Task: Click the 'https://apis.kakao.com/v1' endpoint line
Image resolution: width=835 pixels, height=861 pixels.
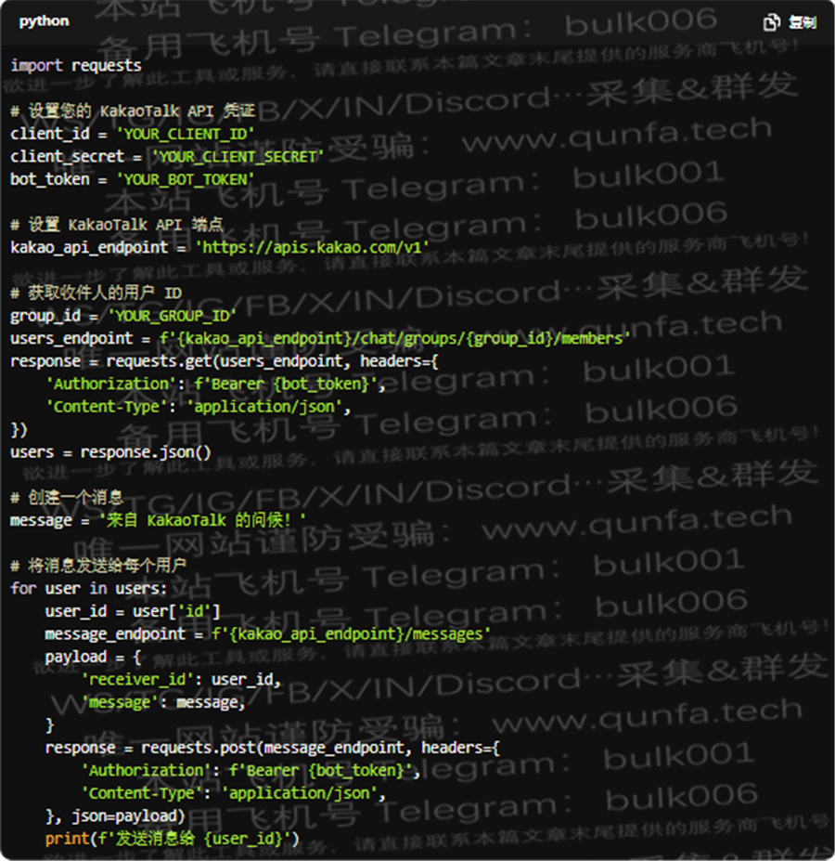Action: (x=220, y=248)
